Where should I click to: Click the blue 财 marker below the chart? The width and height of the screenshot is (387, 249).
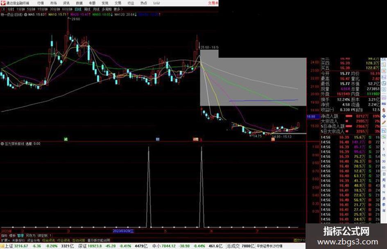click(x=158, y=139)
